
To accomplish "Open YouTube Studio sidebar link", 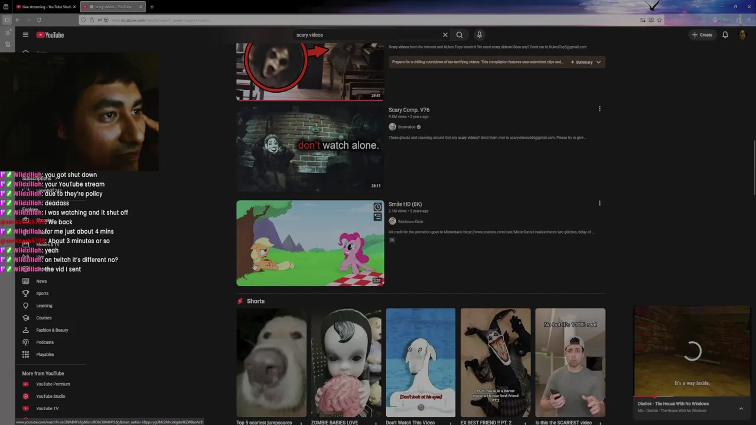I will (x=50, y=396).
